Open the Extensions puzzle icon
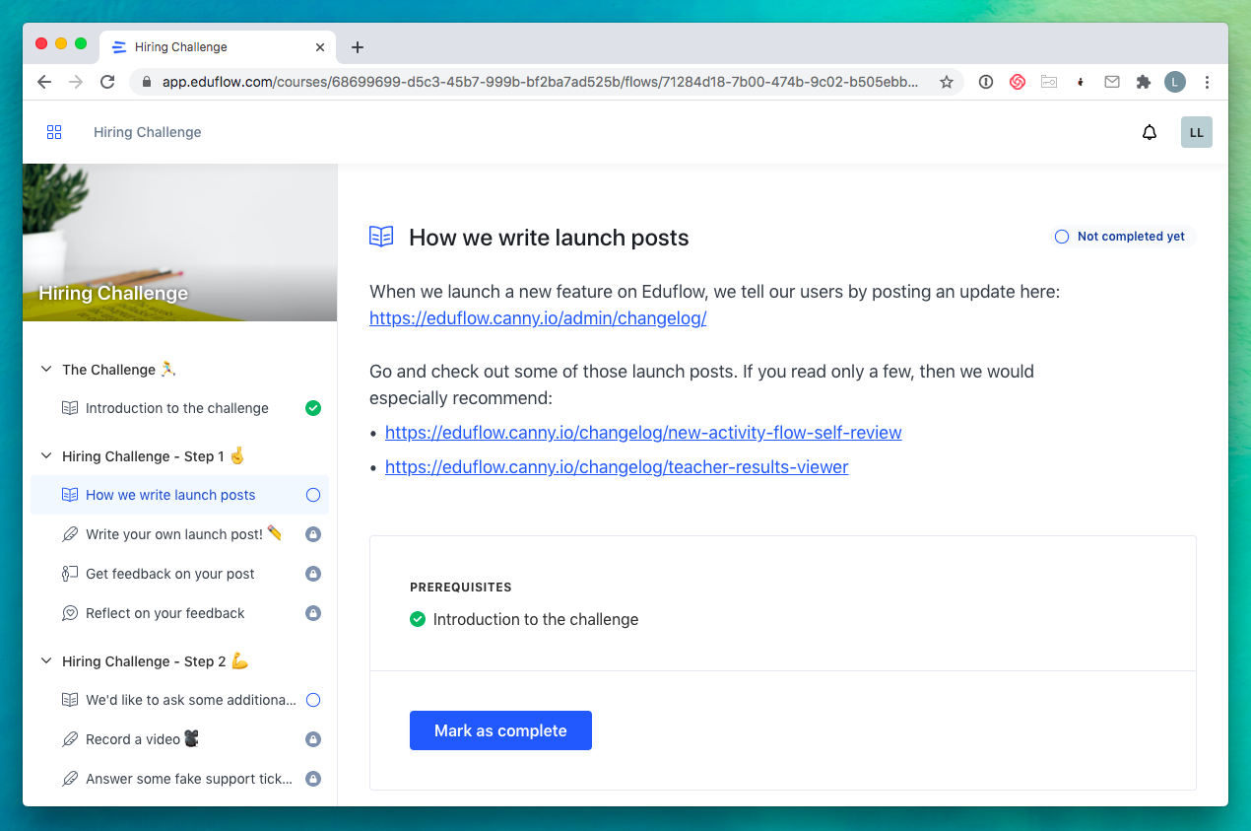The image size is (1251, 831). [1144, 82]
